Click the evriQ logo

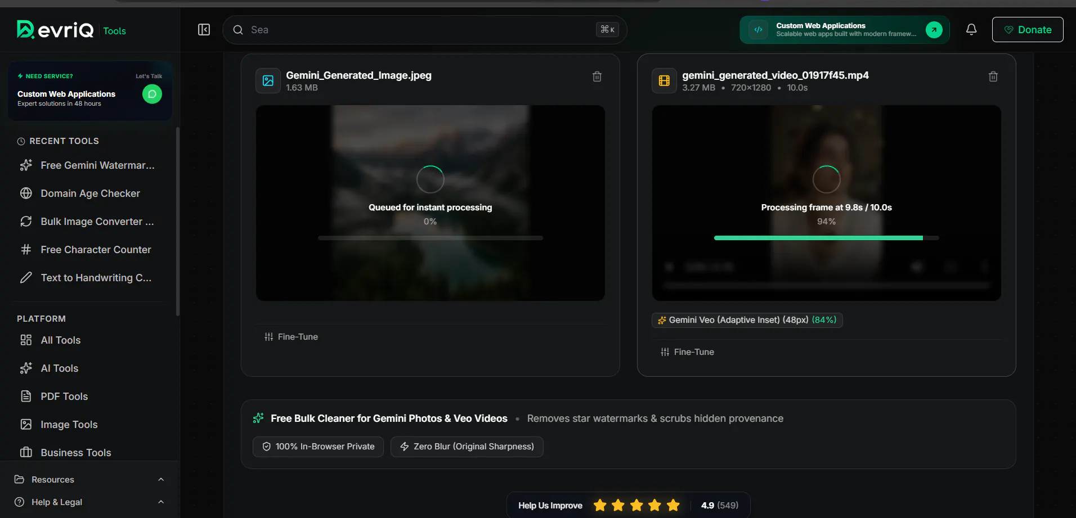[x=55, y=29]
